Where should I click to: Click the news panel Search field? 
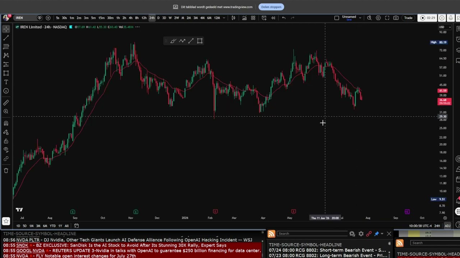pyautogui.click(x=313, y=234)
